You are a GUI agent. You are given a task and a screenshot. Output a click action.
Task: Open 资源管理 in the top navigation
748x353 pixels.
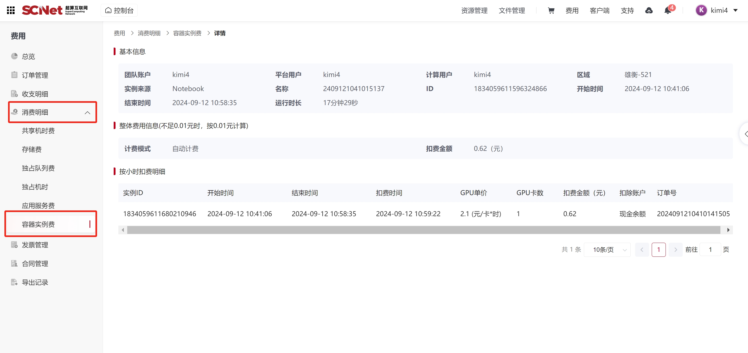(474, 10)
